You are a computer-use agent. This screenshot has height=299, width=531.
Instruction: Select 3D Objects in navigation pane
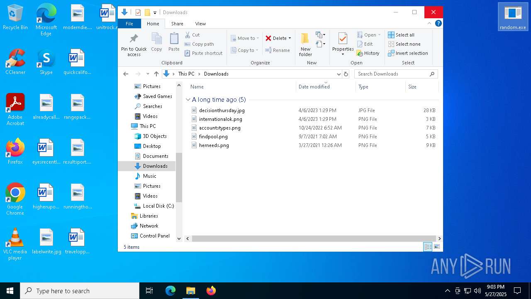(x=155, y=136)
